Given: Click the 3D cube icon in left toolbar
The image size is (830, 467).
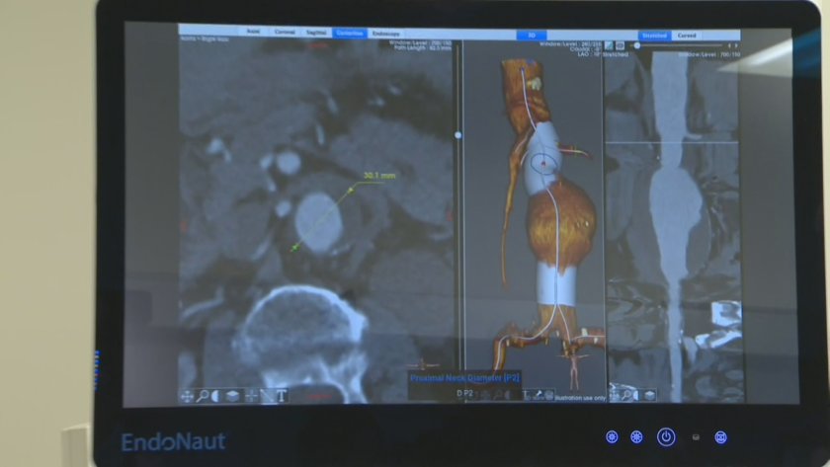Looking at the screenshot, I should [233, 396].
